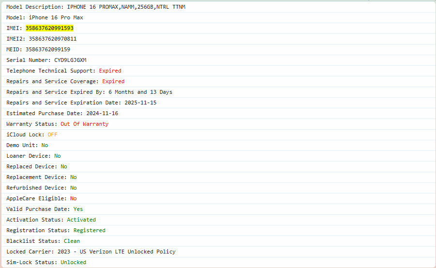This screenshot has height=268, width=436.
Task: Click the Model: iPhone 16 Pro Max line
Action: [45, 17]
